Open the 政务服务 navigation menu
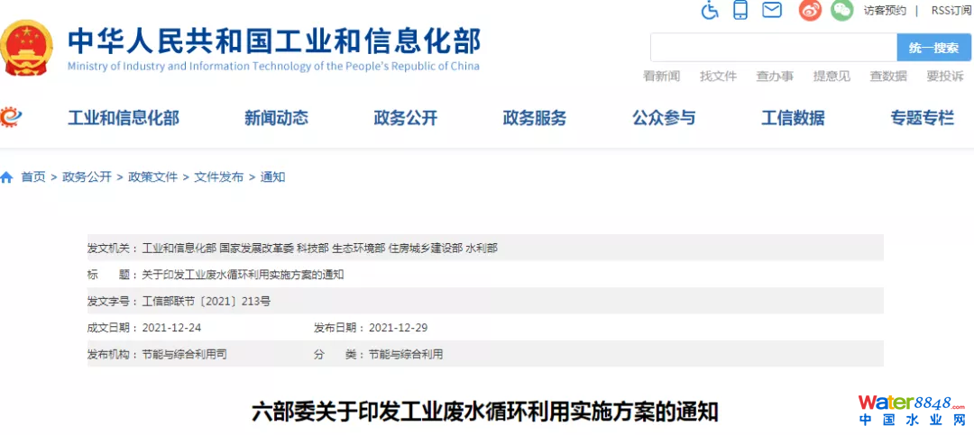This screenshot has height=435, width=974. point(535,118)
